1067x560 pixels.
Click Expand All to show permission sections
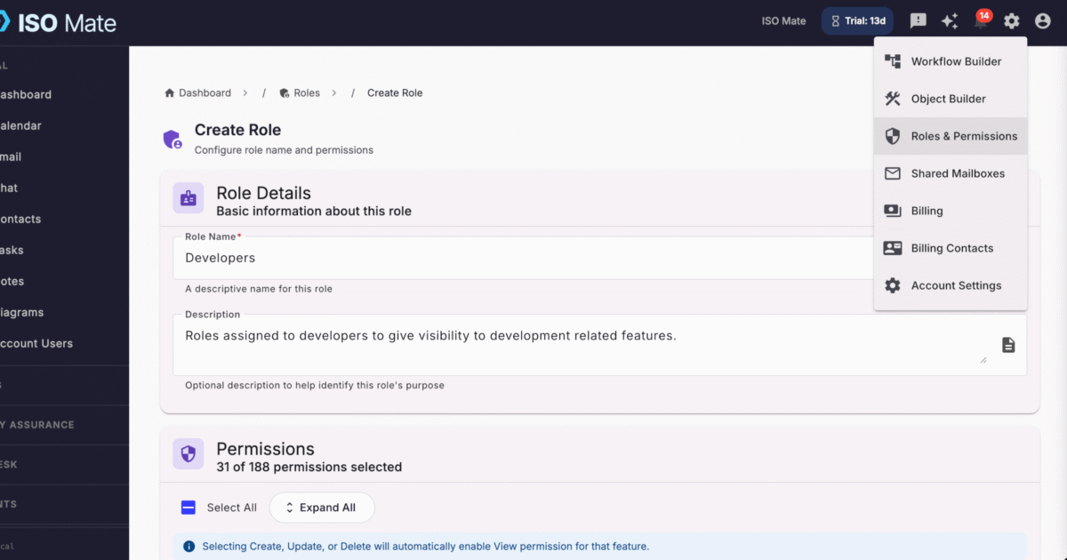pyautogui.click(x=322, y=507)
